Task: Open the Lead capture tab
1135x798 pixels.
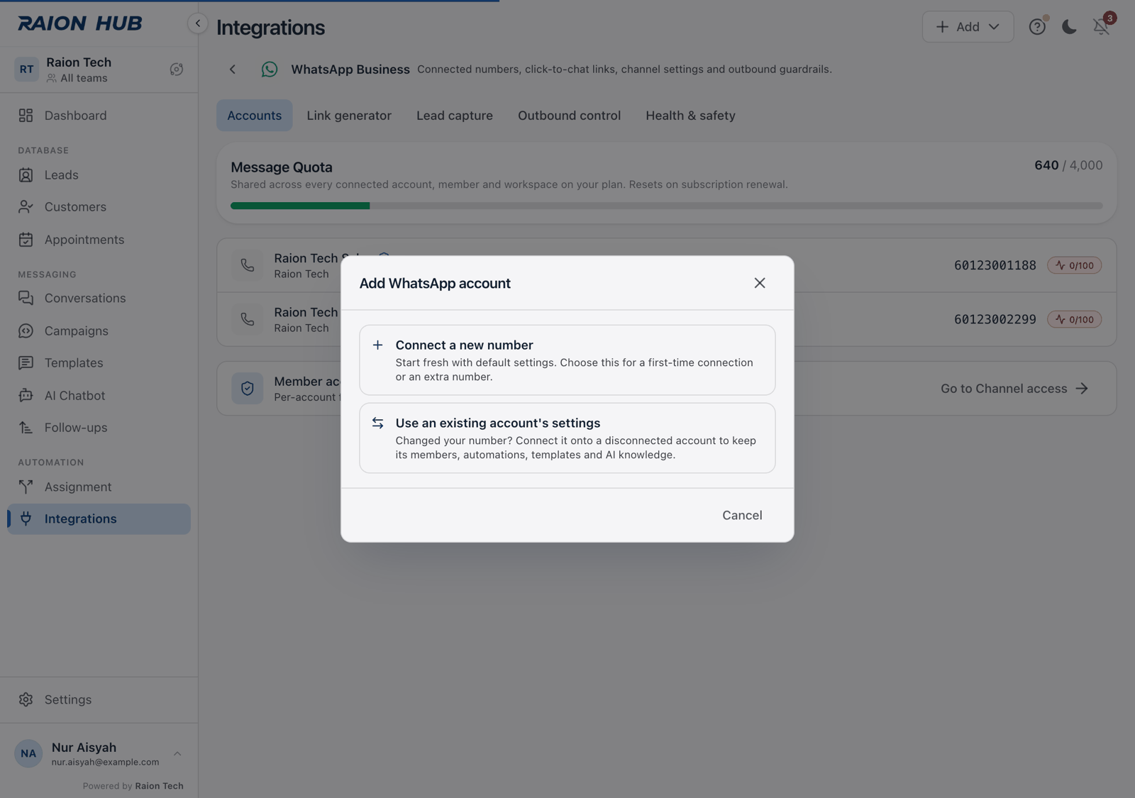Action: point(455,116)
